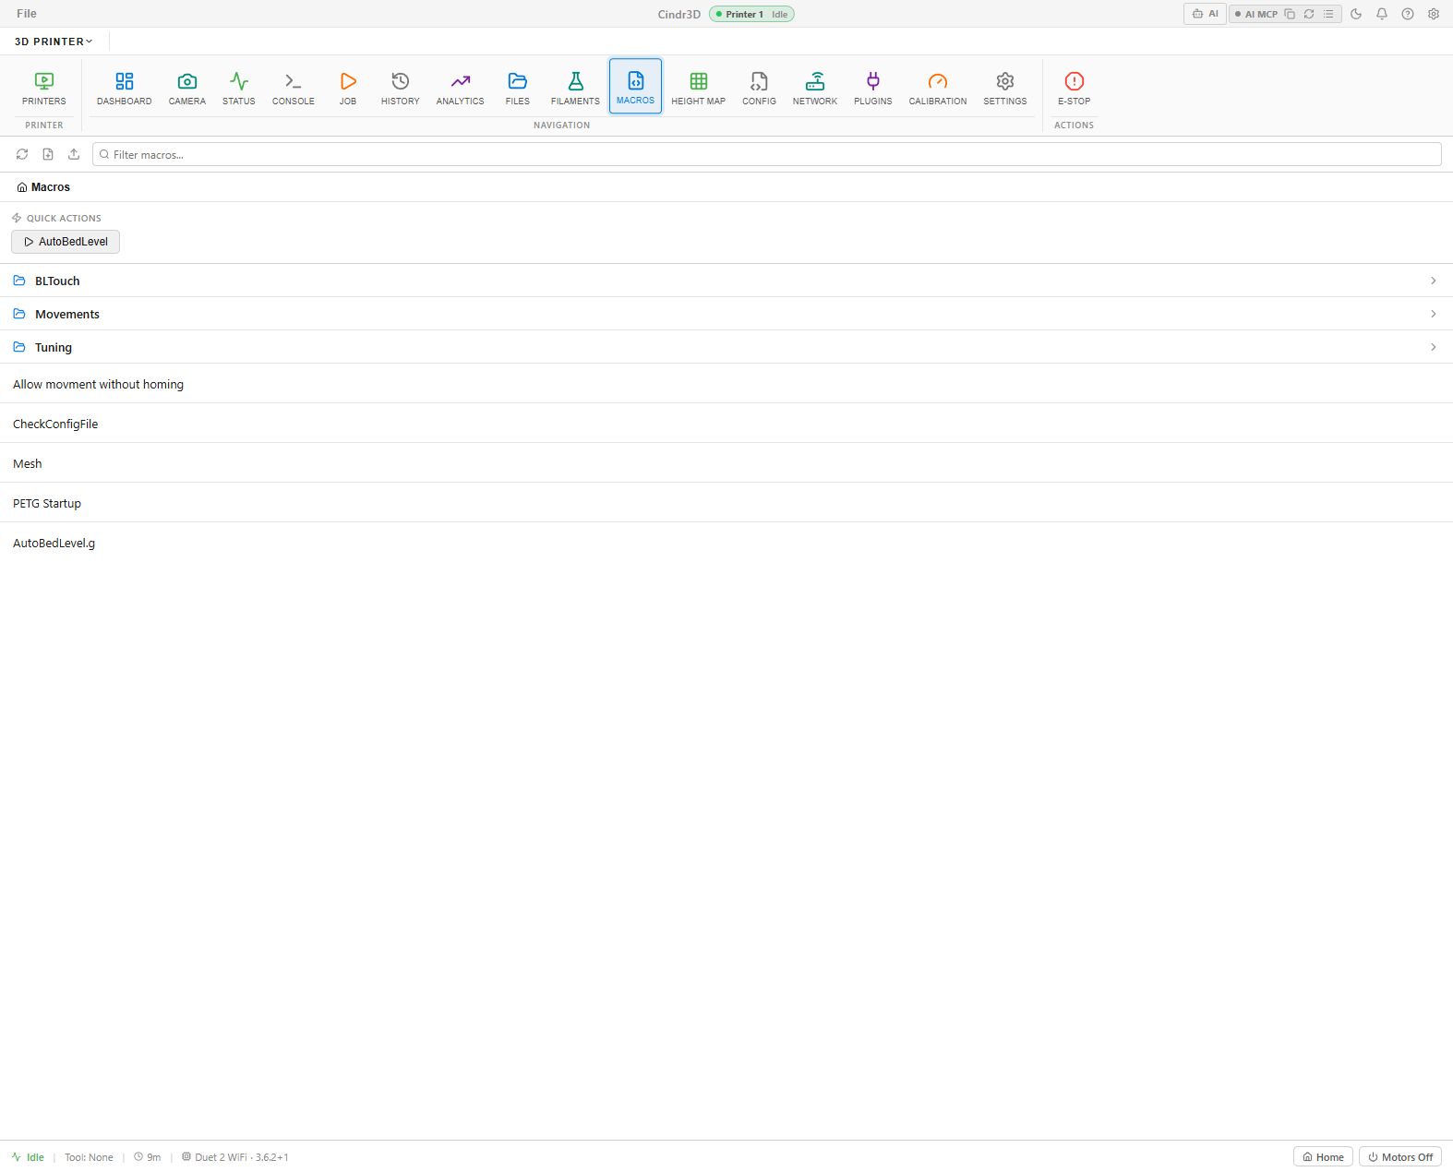
Task: Toggle dark mode moon icon
Action: 1355,14
